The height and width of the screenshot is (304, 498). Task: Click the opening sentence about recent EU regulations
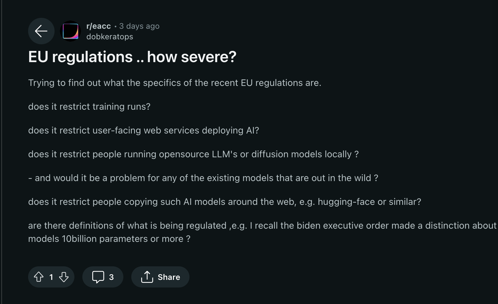pos(175,83)
